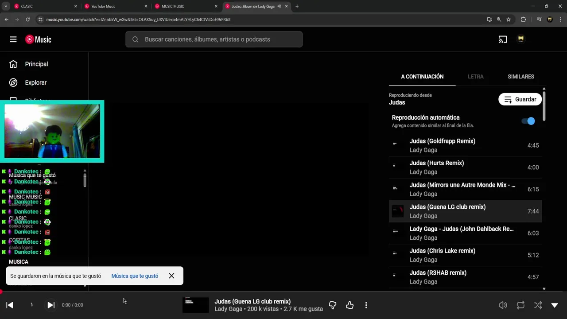Click the now-playing album thumbnail in player bar
This screenshot has height=319, width=567.
[195, 305]
